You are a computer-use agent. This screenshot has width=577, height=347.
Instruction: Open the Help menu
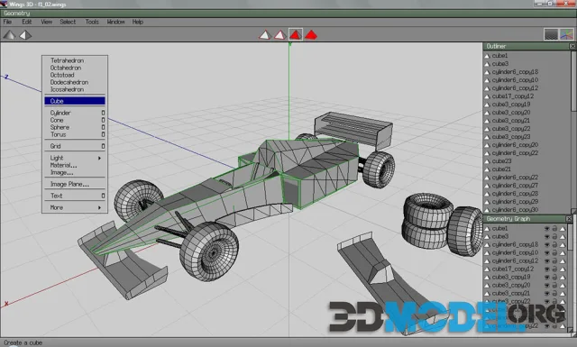pos(138,22)
